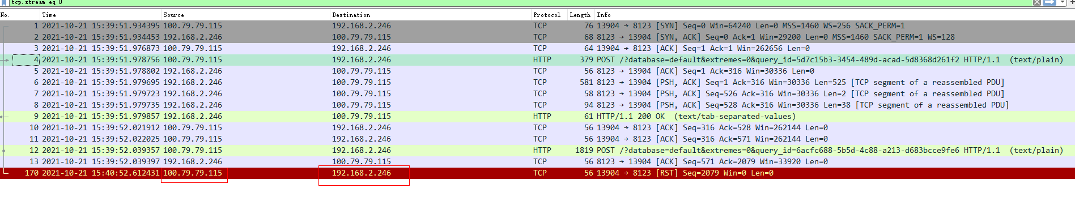Click the length value 68 in packet 2
This screenshot has width=1075, height=205.
(588, 37)
